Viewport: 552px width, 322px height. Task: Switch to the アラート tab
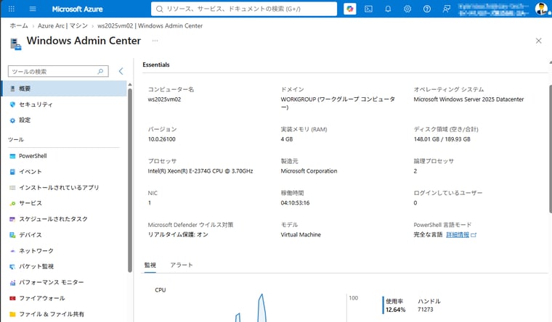click(x=182, y=265)
